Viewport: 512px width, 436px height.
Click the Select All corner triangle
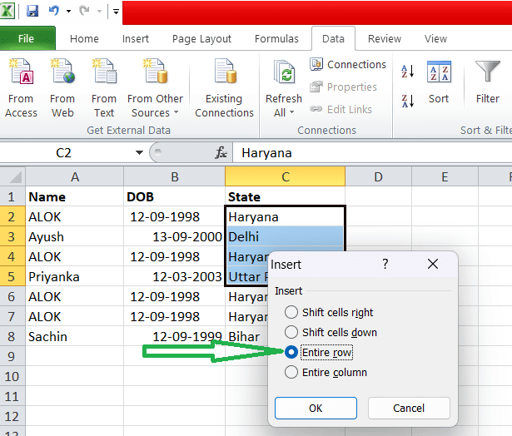12,176
